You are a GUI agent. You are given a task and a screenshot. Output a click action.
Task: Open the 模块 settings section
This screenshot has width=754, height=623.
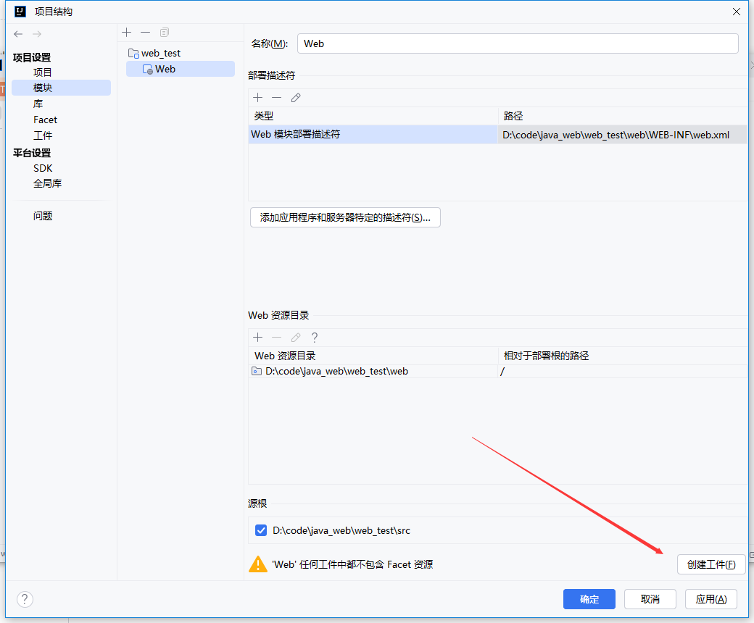pyautogui.click(x=43, y=88)
